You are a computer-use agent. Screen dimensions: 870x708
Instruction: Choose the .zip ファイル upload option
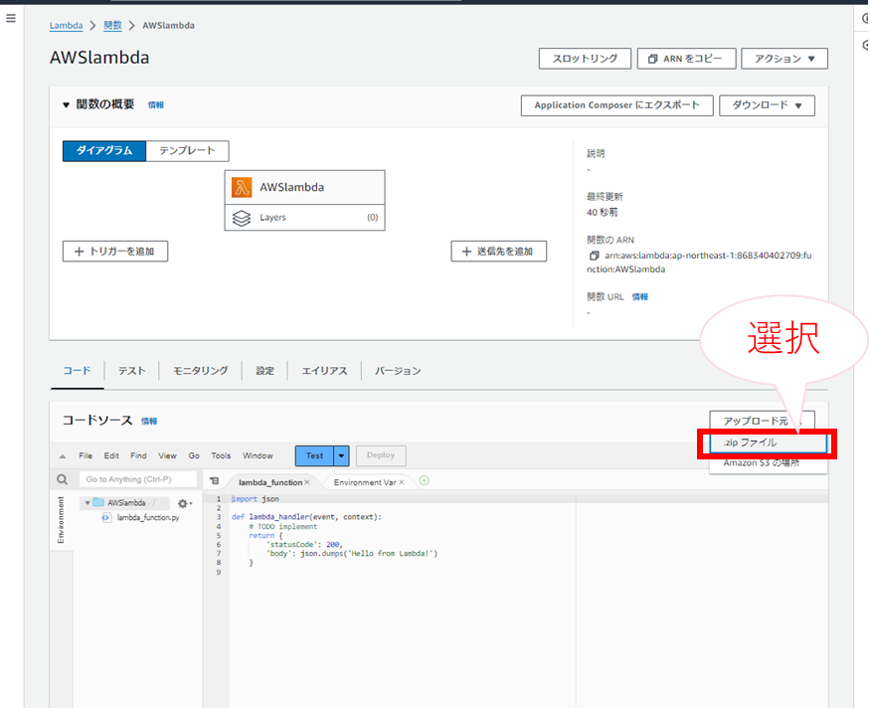pos(768,442)
